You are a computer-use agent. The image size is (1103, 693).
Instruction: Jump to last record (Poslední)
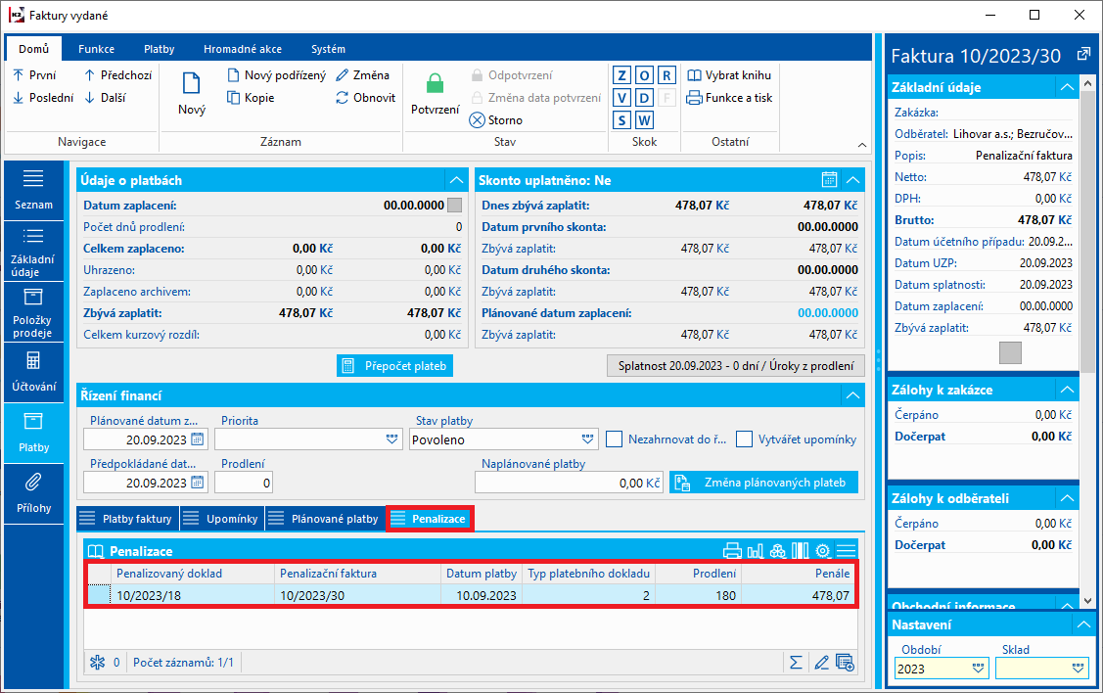[43, 98]
